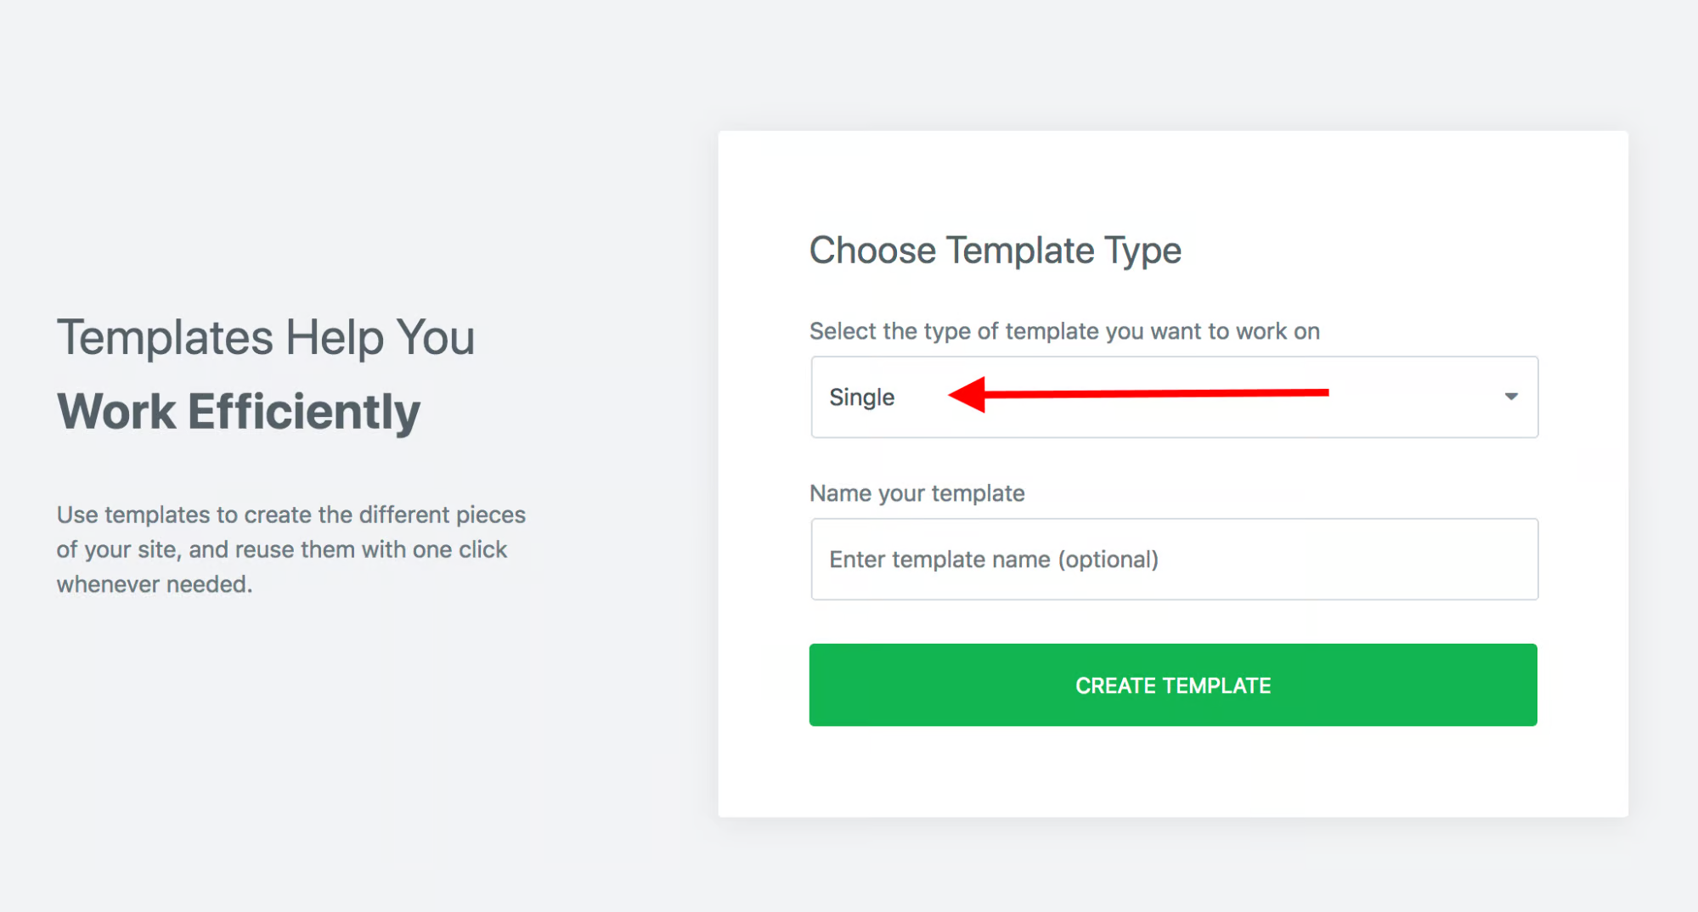
Task: Click the Select the type of template label
Action: point(1063,331)
